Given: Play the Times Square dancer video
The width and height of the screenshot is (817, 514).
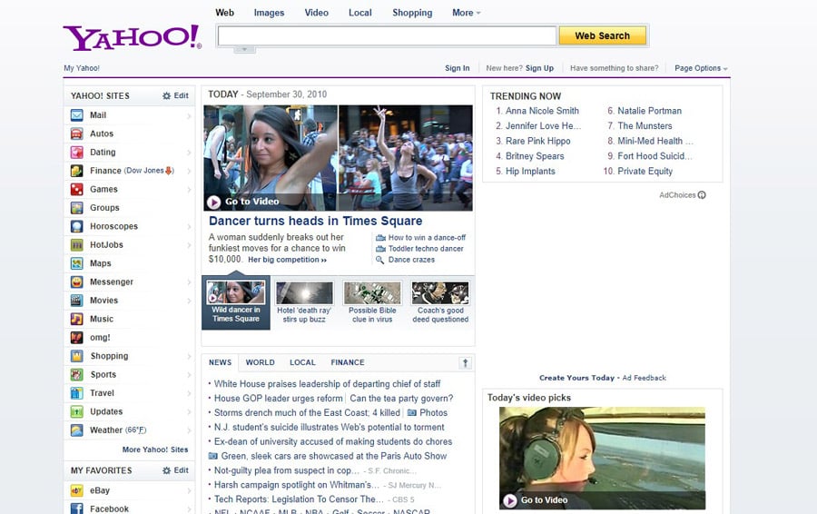Looking at the screenshot, I should pos(214,203).
